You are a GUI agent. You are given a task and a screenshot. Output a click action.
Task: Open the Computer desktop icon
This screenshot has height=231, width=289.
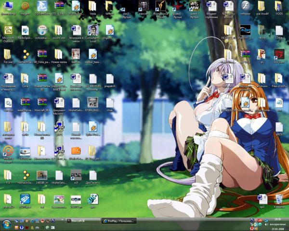8,7
